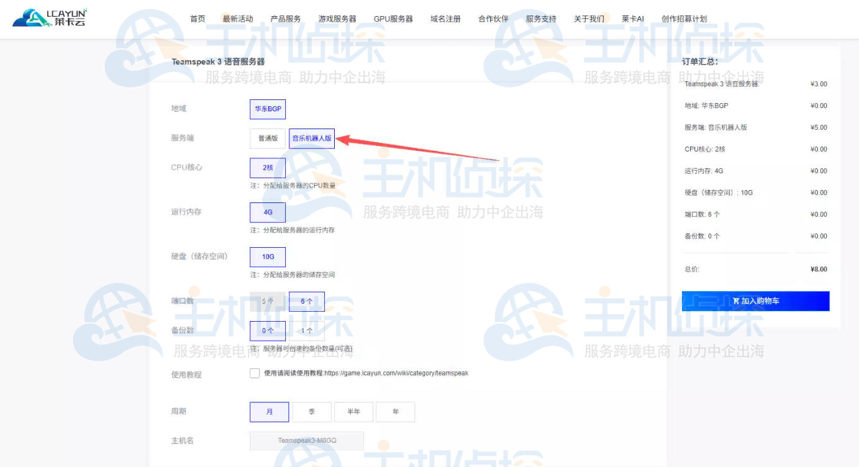The width and height of the screenshot is (859, 467).
Task: Click the 主机名 input field
Action: click(307, 441)
